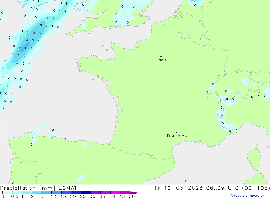Pick the 0.1–0.5 mm legend swatch
Viewport: 270px width, 198px height.
(x=7, y=193)
